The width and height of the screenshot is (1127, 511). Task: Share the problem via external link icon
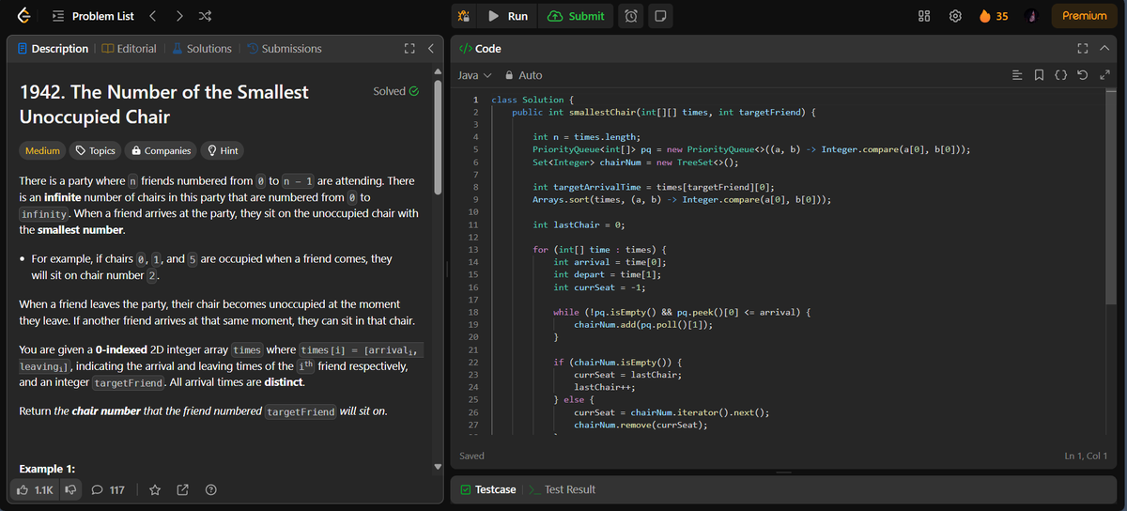(x=183, y=489)
